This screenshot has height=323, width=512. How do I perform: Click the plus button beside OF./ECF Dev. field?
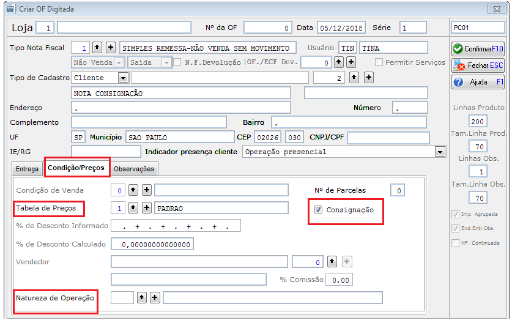point(351,62)
